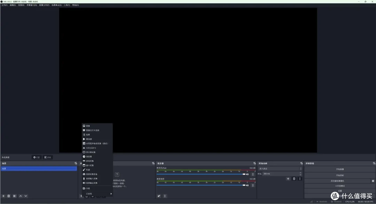Open the transition properties three-dot menu

pyautogui.click(x=300, y=179)
